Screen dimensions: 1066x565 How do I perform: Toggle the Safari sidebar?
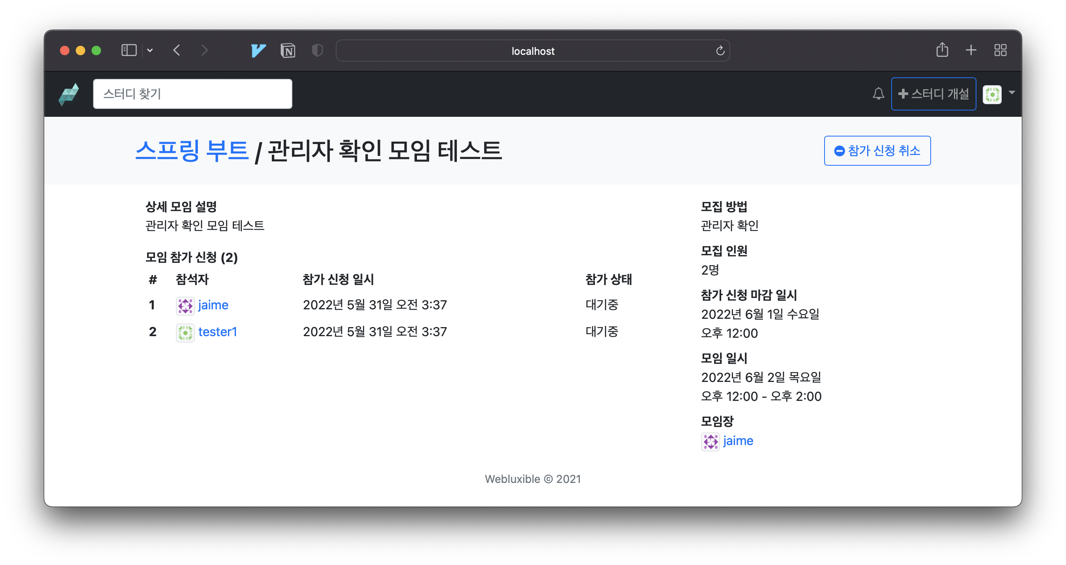tap(129, 51)
